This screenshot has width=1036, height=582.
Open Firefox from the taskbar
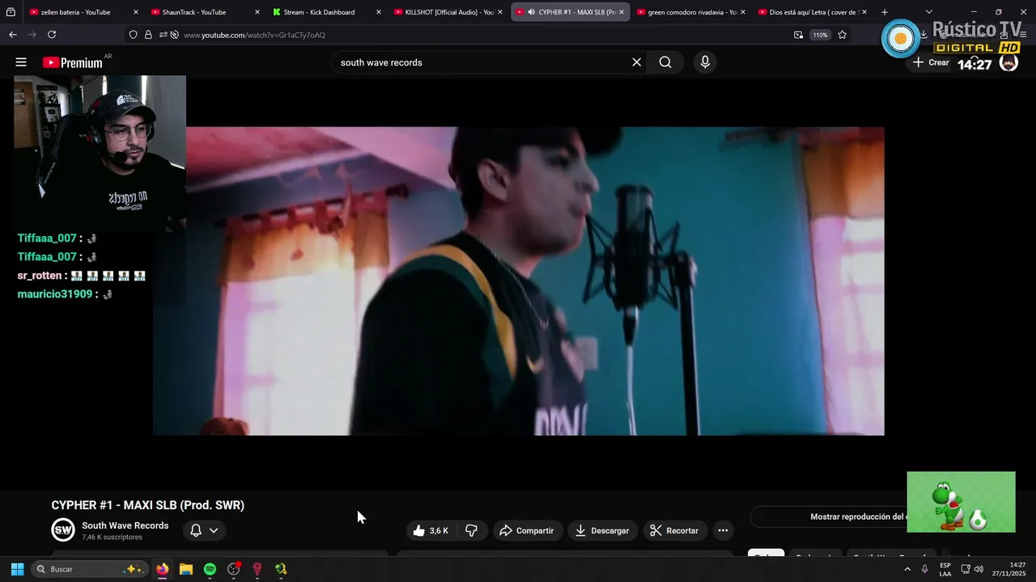[162, 569]
